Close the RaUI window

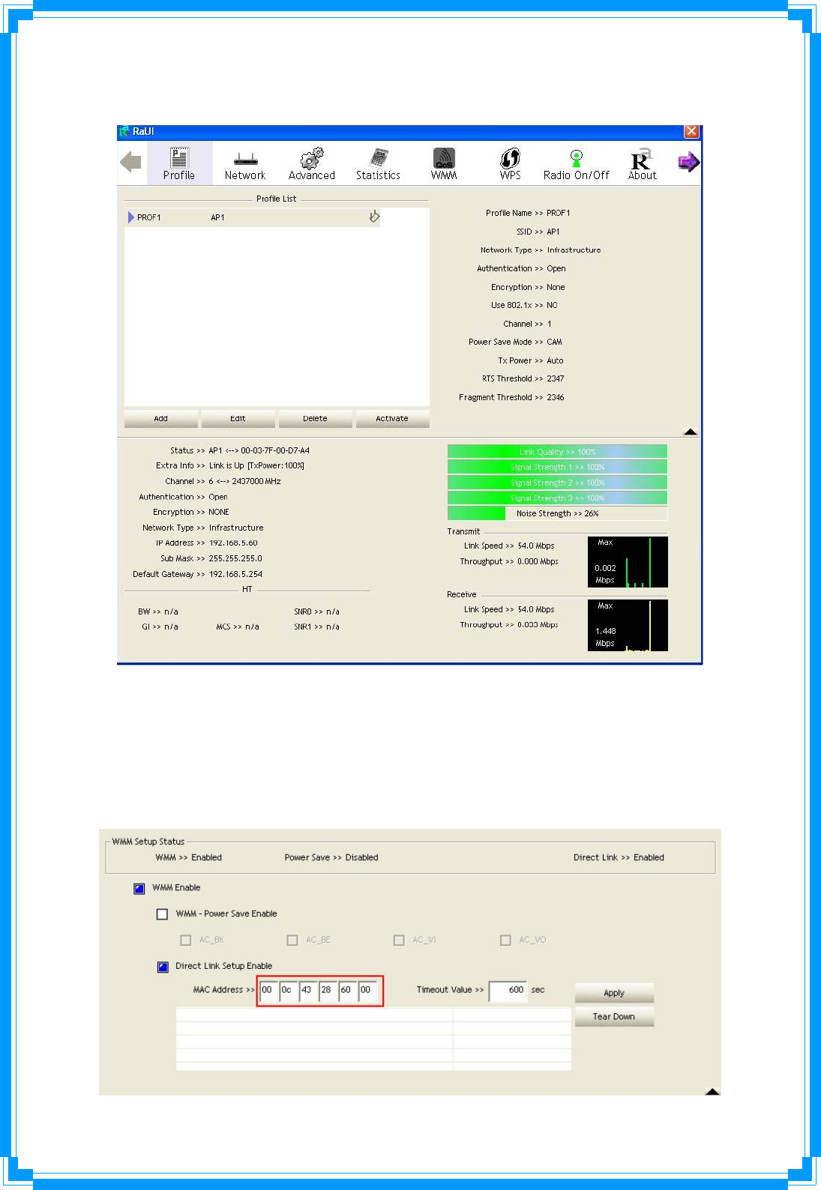[x=691, y=131]
